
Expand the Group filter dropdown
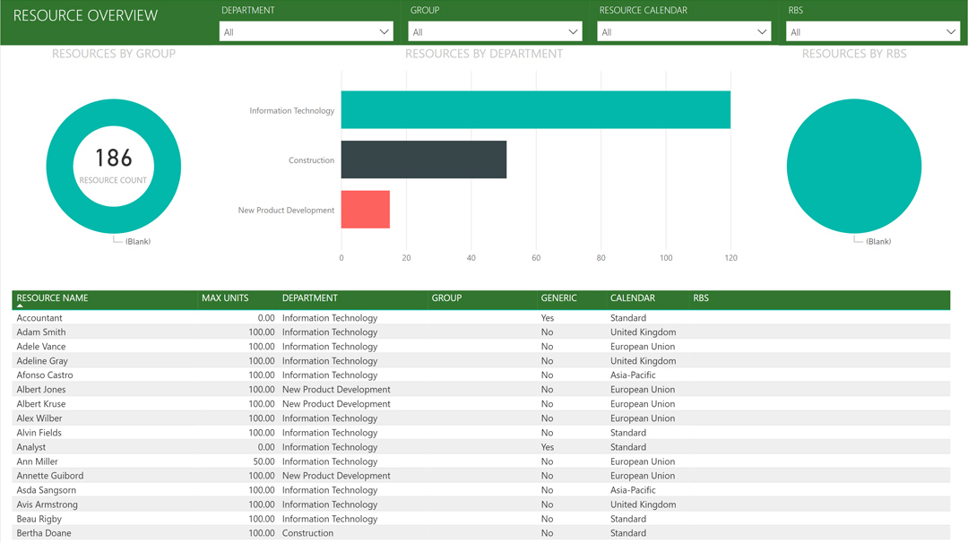point(495,31)
